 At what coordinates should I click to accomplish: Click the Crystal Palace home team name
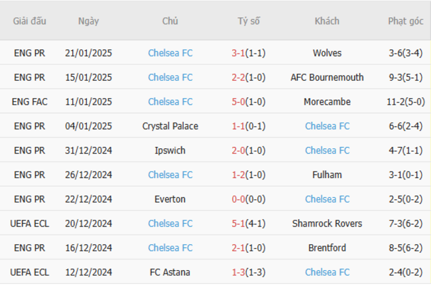170,126
